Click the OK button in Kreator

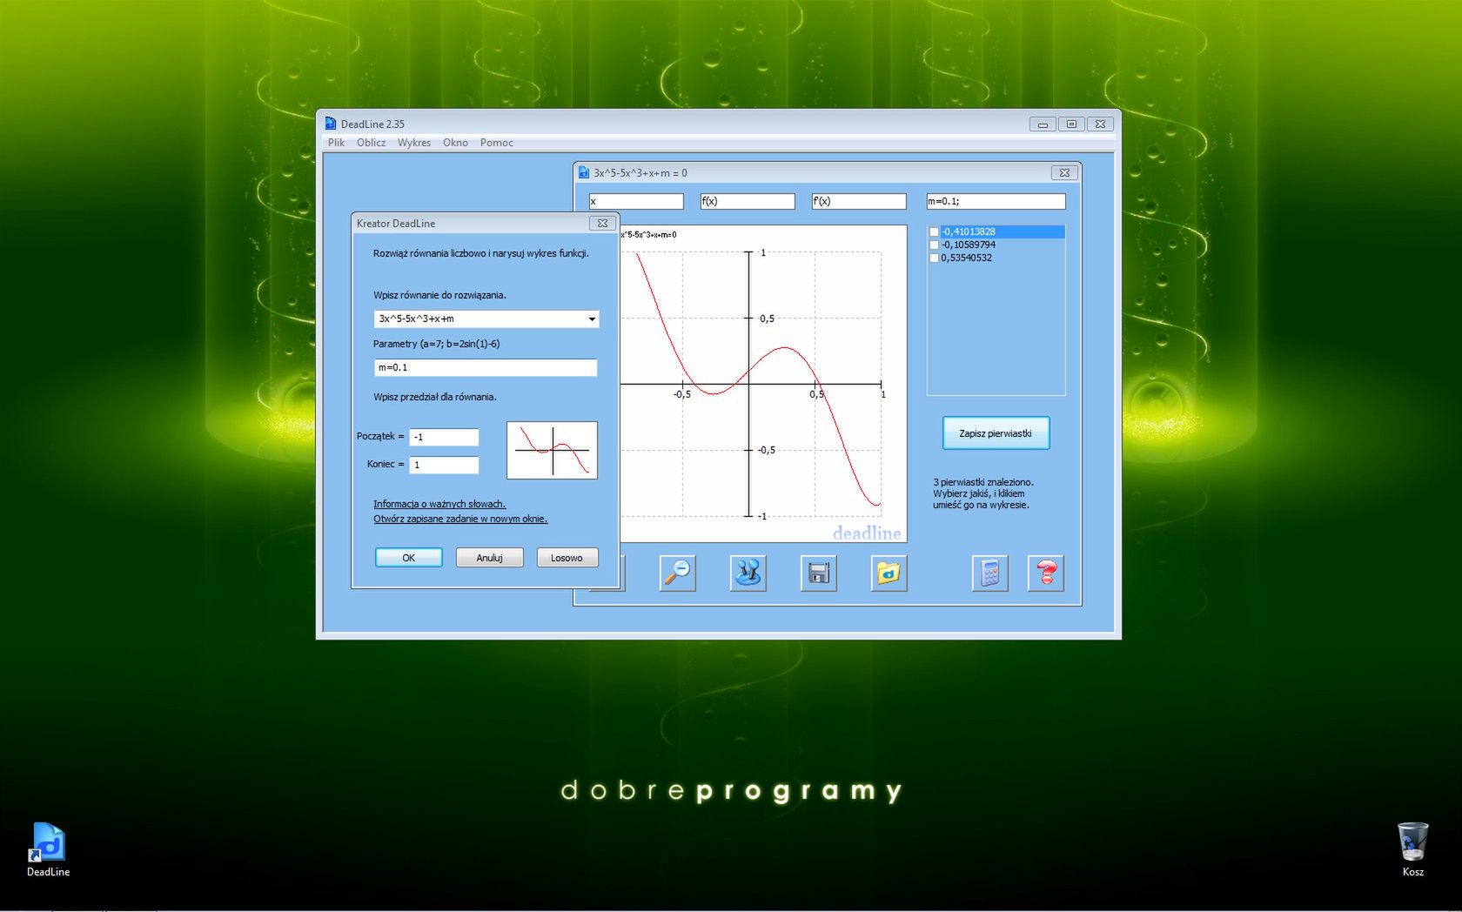coord(408,558)
